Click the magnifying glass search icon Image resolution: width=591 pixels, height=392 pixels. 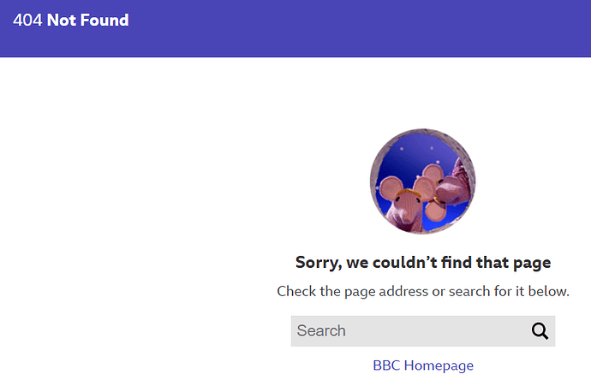(x=540, y=331)
